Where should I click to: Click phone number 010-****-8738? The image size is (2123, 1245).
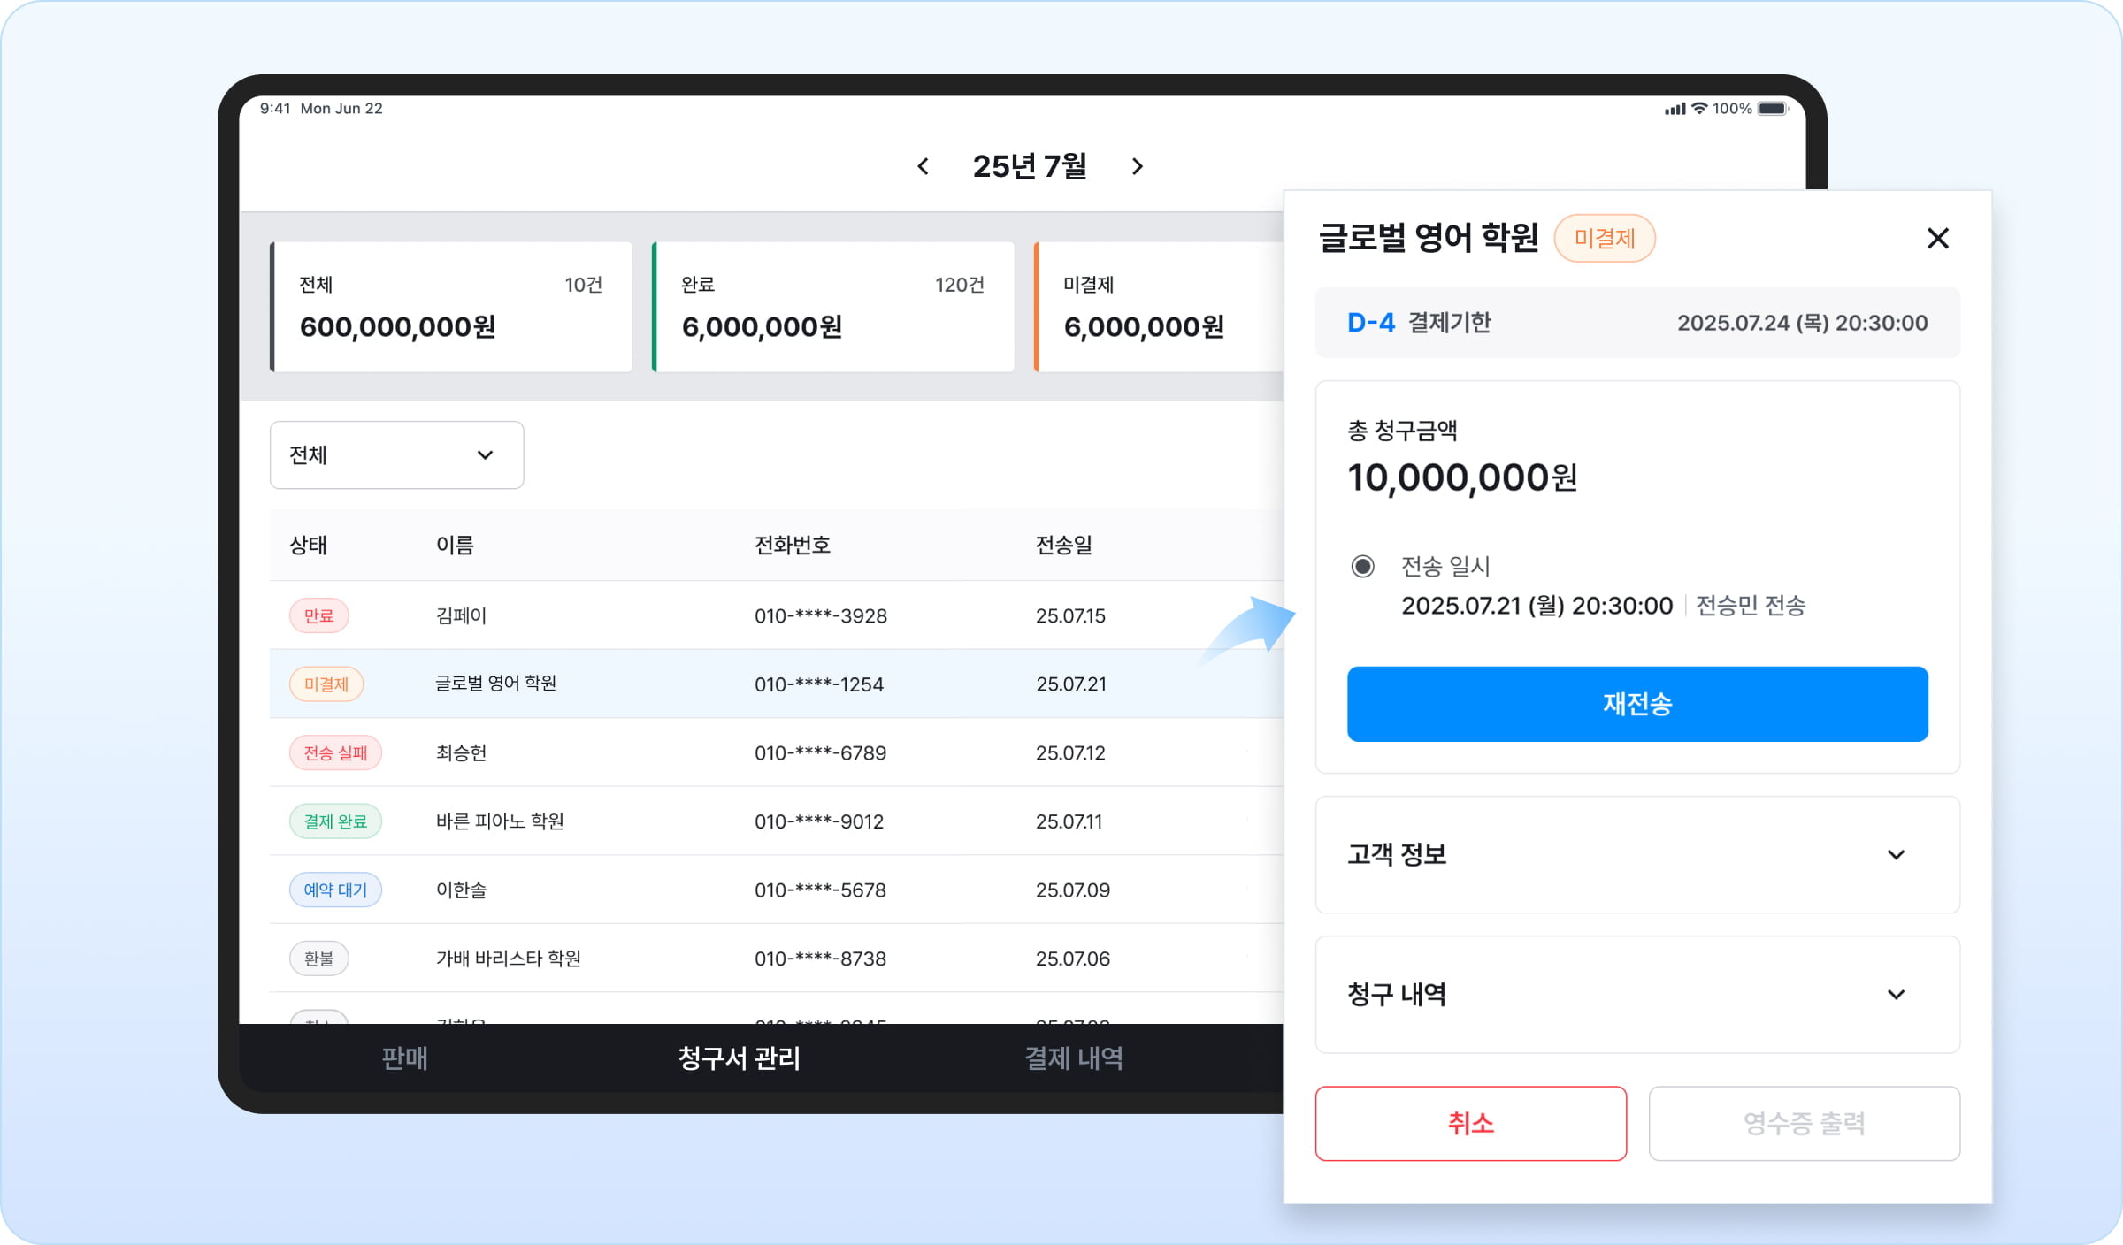[x=820, y=958]
